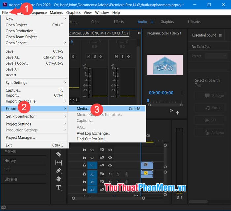Click the Creative Cloud status icon
Viewport: 231px width, 211px height.
4,207
